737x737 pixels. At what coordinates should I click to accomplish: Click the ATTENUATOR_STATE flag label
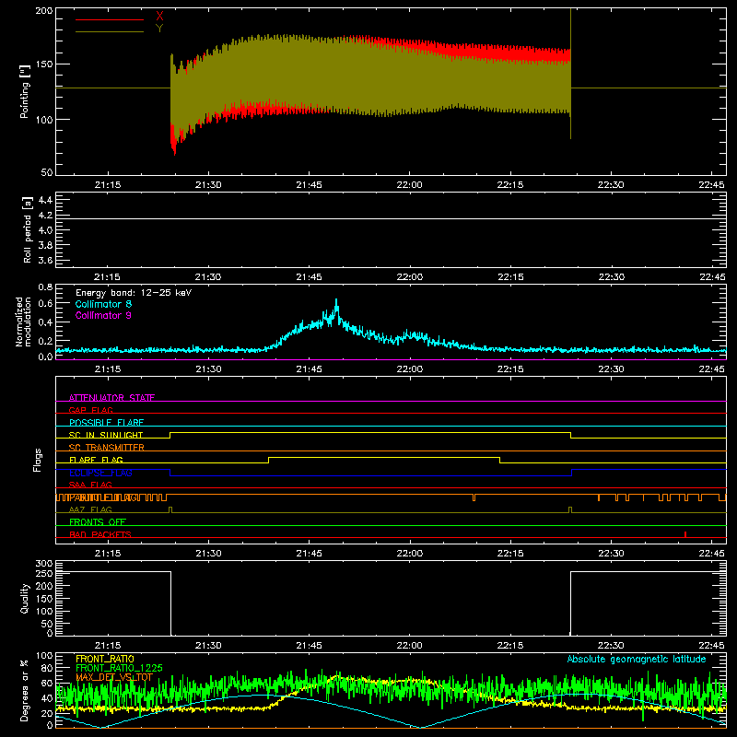click(x=111, y=398)
